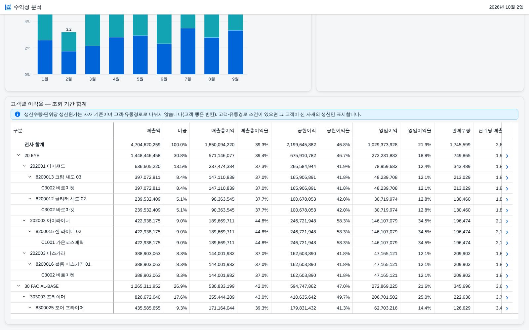Click the 7월 bar's dark blue segment
Screen dimensions: 529x330
click(x=188, y=51)
